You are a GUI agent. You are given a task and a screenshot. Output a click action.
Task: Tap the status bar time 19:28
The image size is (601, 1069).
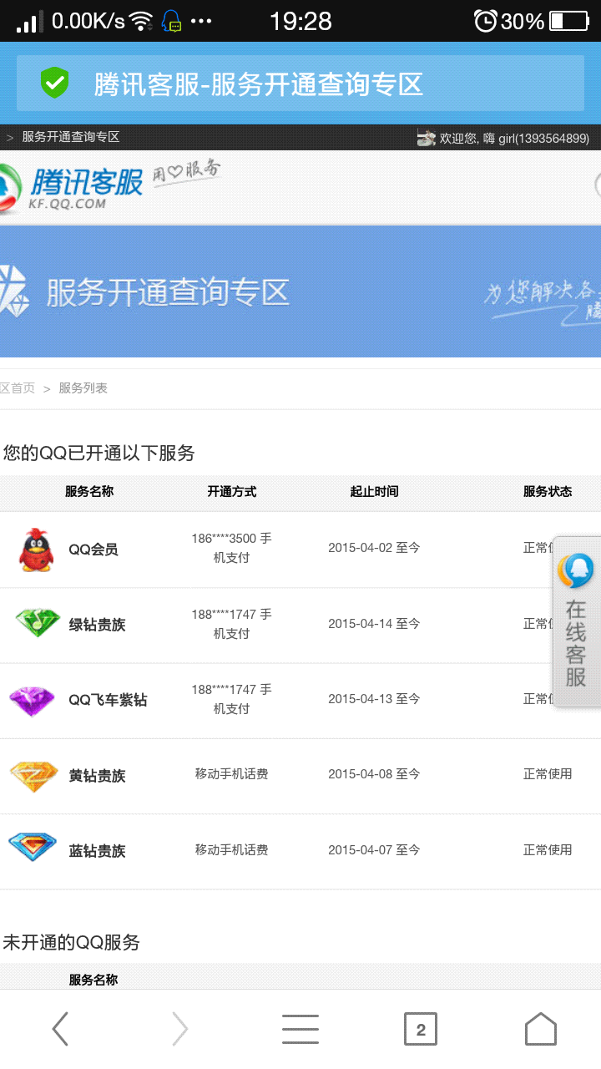coord(300,21)
